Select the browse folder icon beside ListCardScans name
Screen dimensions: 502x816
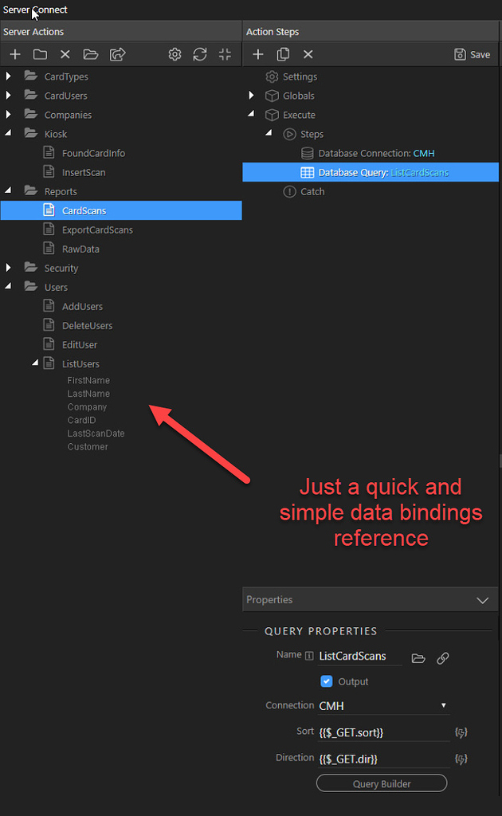(x=418, y=658)
